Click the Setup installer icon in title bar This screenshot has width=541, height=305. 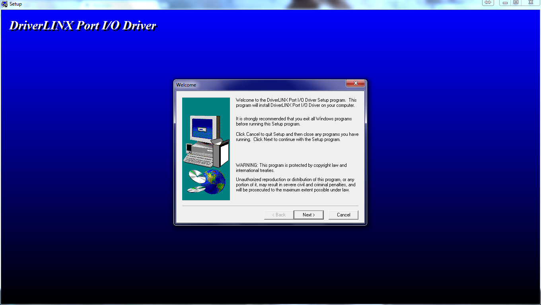pyautogui.click(x=4, y=4)
